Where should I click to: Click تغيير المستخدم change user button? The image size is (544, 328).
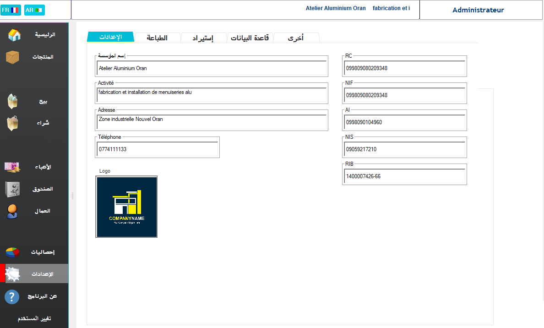[34, 319]
